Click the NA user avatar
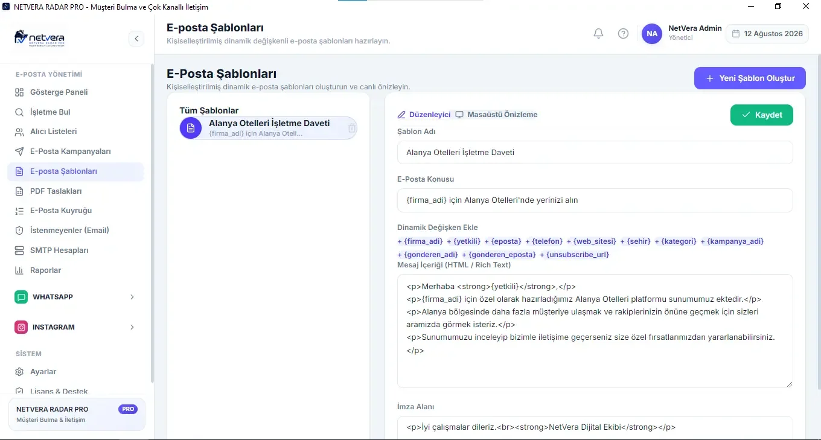The height and width of the screenshot is (440, 821). (652, 34)
